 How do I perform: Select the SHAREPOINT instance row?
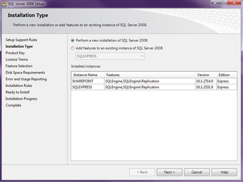point(154,81)
